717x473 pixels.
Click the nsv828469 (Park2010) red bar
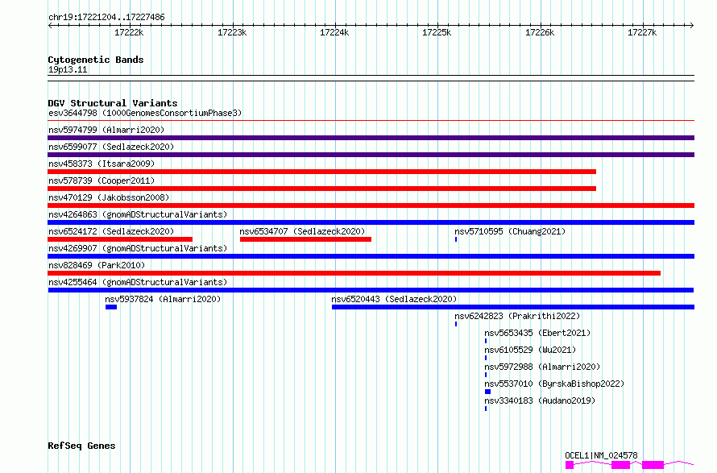click(354, 273)
